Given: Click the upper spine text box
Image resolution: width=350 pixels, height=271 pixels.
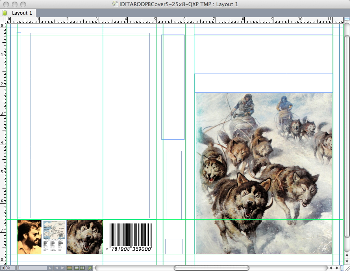Looking at the screenshot, I should pyautogui.click(x=173, y=87).
